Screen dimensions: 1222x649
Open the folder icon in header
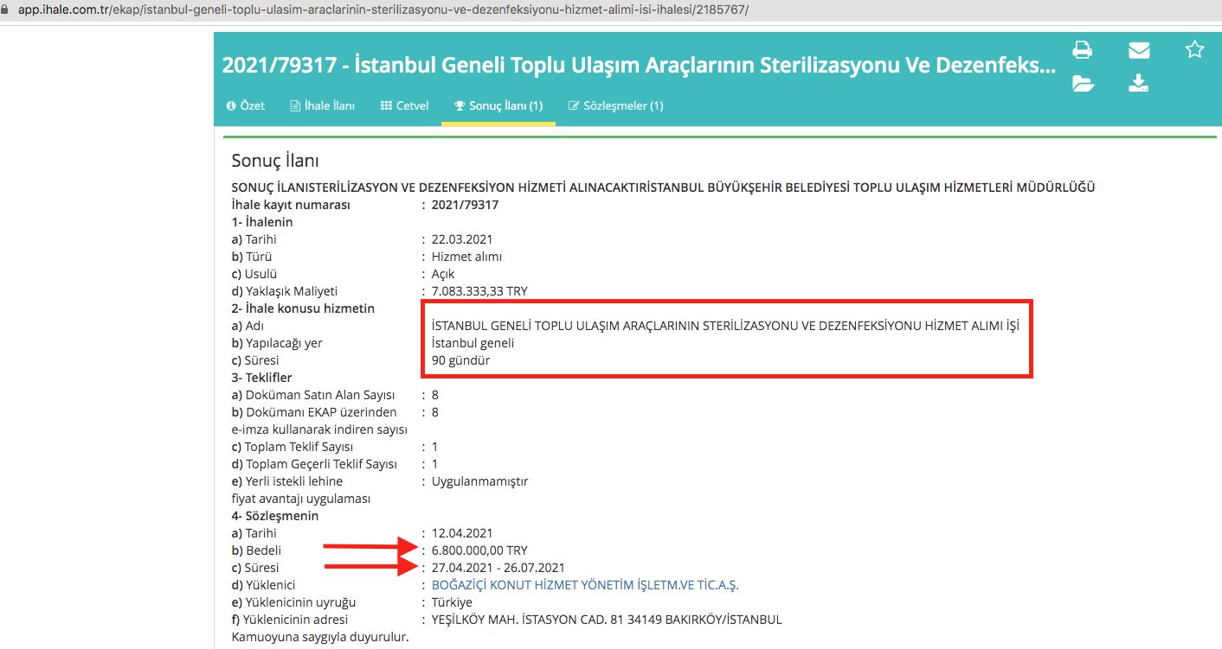pyautogui.click(x=1083, y=83)
